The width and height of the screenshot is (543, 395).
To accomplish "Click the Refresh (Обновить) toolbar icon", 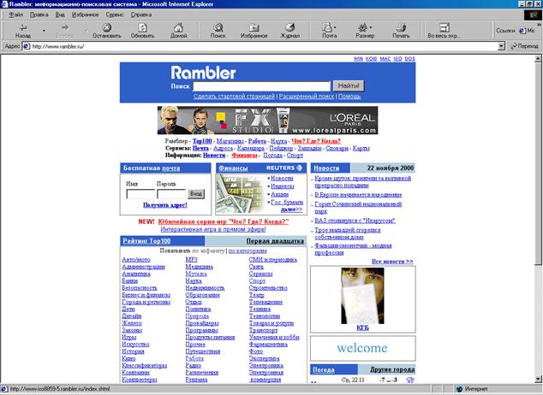I will point(142,27).
